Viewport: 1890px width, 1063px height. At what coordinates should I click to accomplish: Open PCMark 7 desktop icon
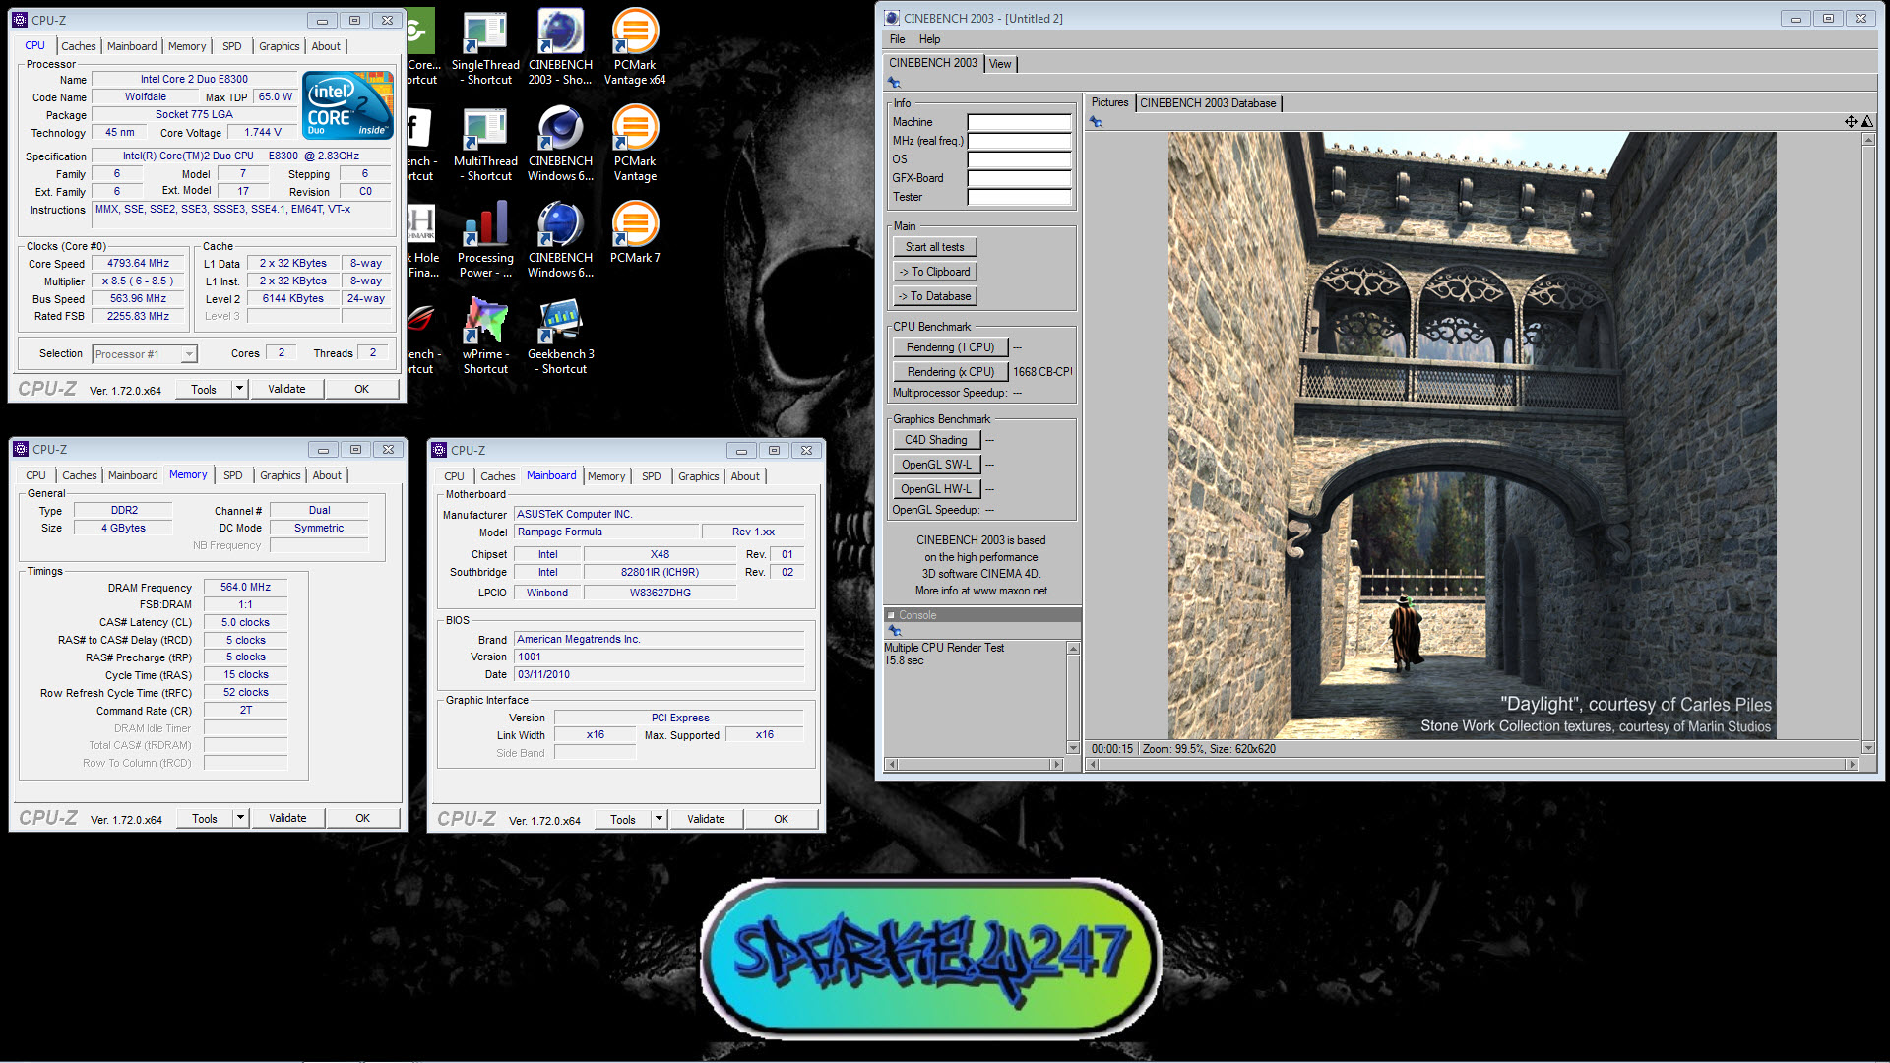click(x=635, y=233)
